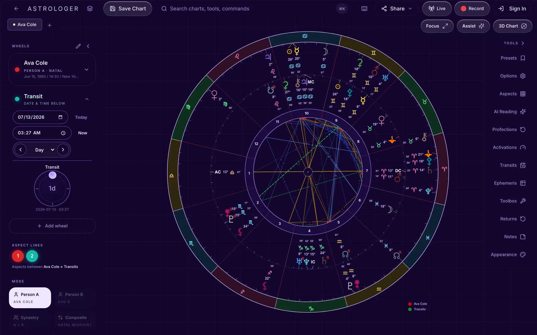Image resolution: width=537 pixels, height=335 pixels.
Task: Open the layers stack icon
Action: point(90,9)
